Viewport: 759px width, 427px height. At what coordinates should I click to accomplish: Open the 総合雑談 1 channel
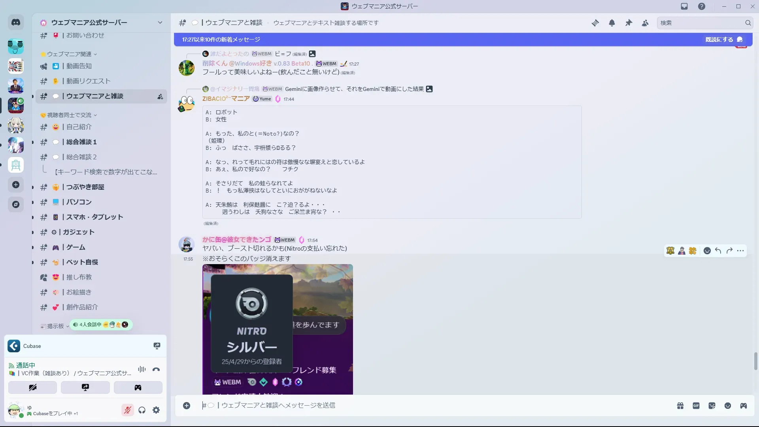pos(81,142)
